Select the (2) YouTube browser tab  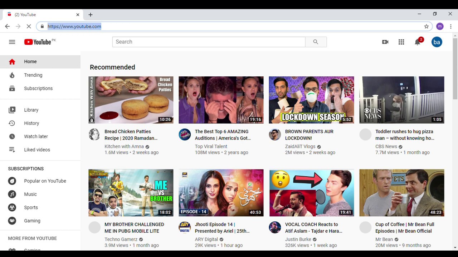[x=43, y=15]
